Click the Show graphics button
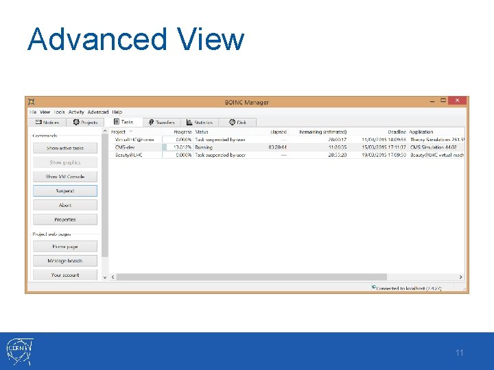Image resolution: width=494 pixels, height=370 pixels. 65,162
